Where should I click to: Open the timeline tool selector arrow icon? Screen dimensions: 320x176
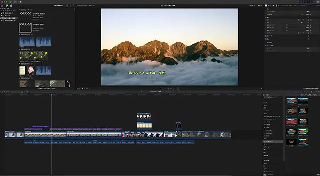[28, 92]
